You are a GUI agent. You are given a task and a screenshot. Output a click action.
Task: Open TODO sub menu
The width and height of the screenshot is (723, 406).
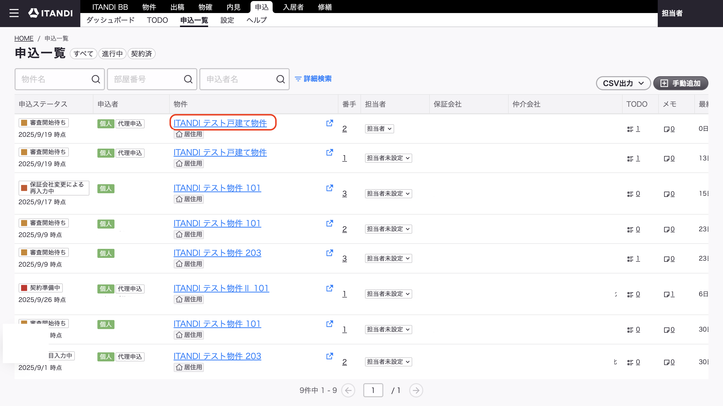(x=157, y=20)
